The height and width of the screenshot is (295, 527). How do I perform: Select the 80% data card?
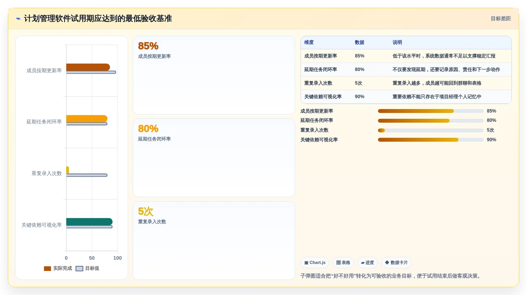[x=214, y=158]
